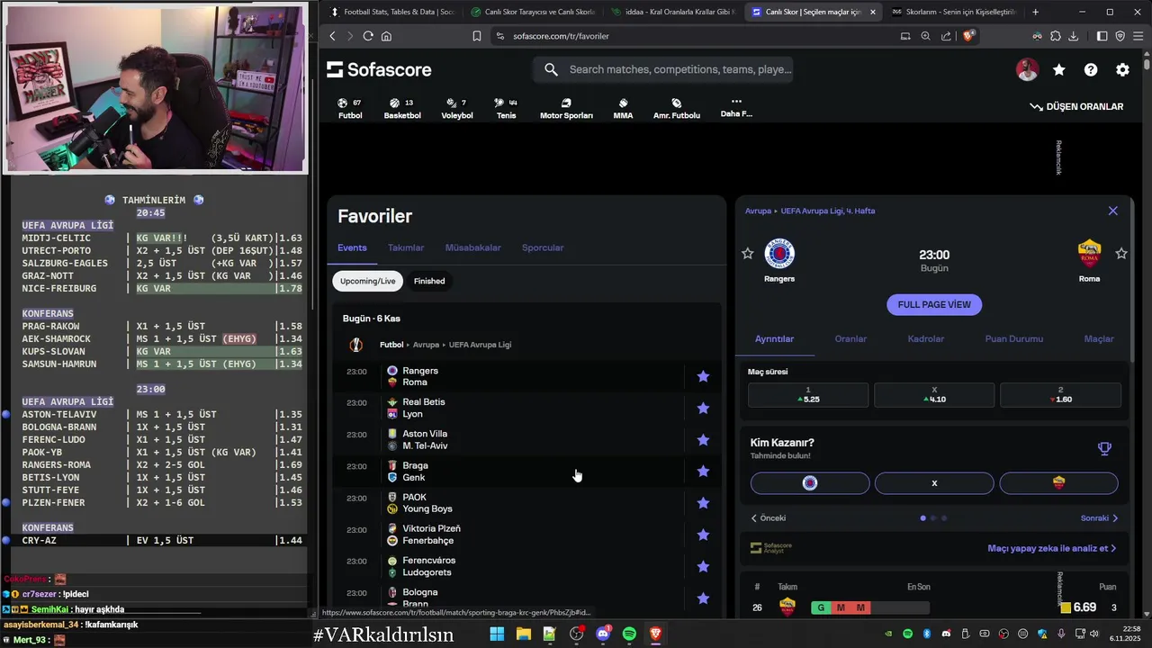1152x648 pixels.
Task: Share this page from address bar
Action: (x=946, y=36)
